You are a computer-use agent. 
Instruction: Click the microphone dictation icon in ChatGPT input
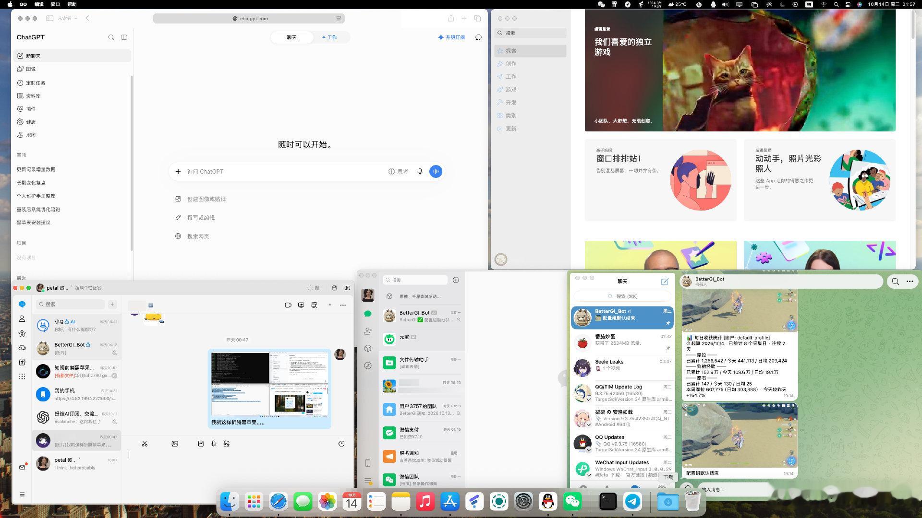pos(420,171)
